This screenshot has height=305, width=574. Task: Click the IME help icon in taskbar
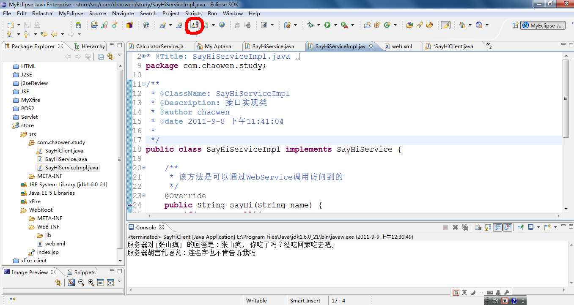514,301
